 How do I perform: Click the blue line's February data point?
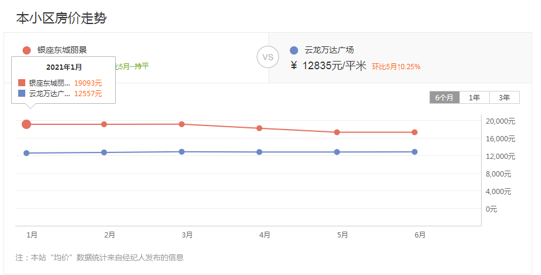click(x=104, y=152)
